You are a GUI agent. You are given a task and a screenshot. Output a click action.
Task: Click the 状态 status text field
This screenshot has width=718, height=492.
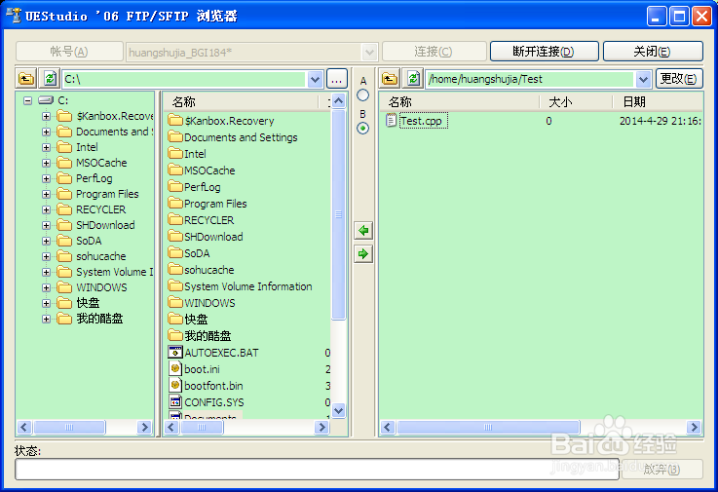(x=317, y=469)
